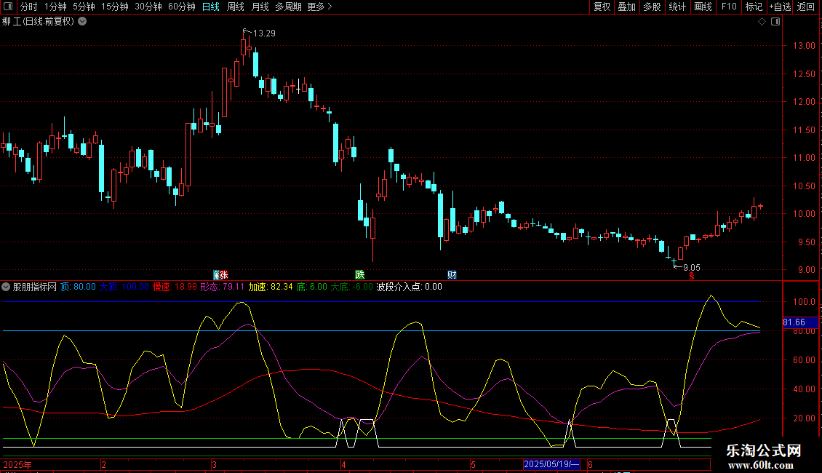
Task: Click the red S signal marker
Action: point(692,276)
